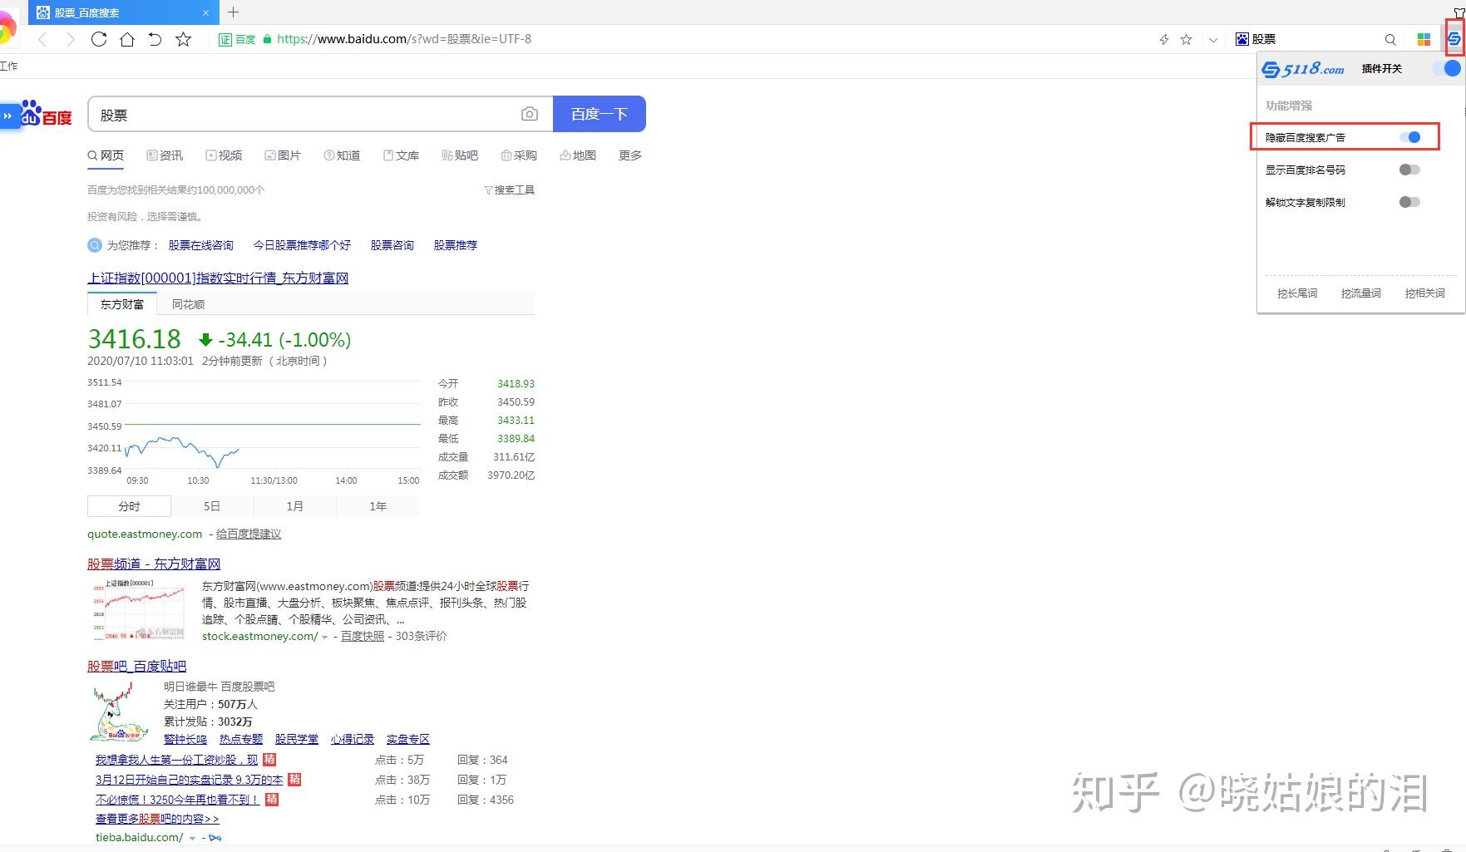The height and width of the screenshot is (852, 1466).
Task: Open a new browser tab
Action: pos(234,12)
